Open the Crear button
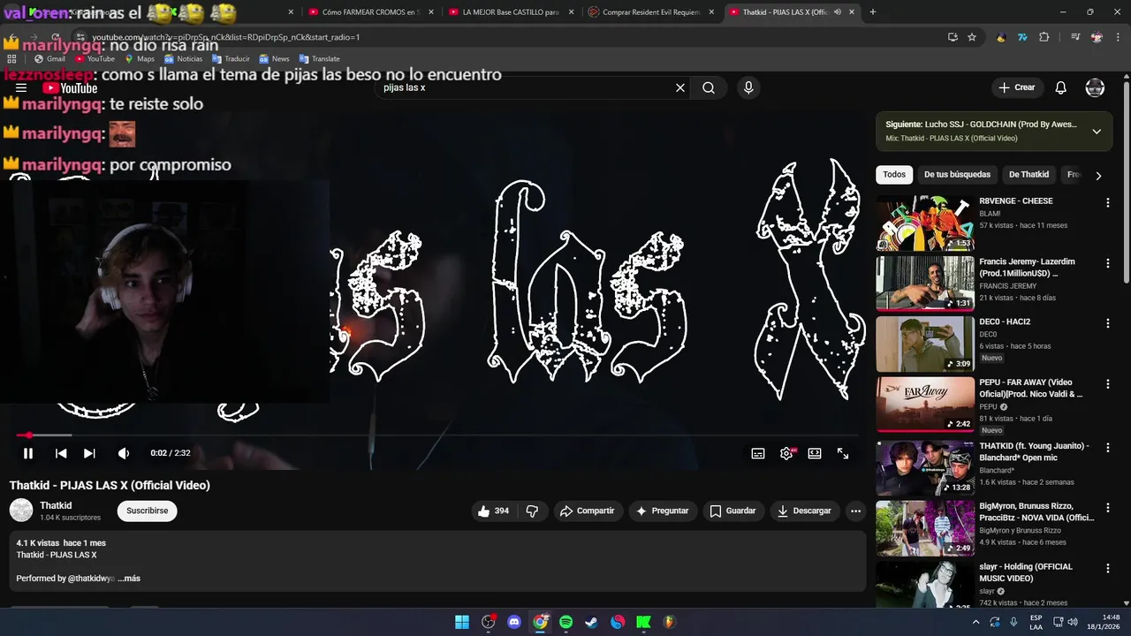 [x=1016, y=87]
